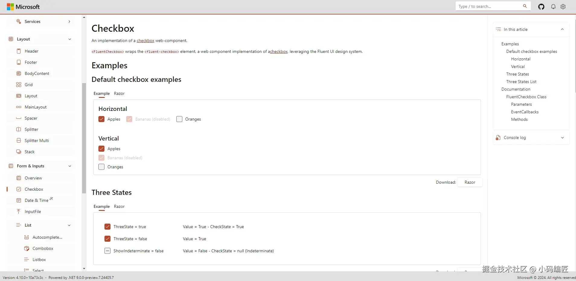Image resolution: width=576 pixels, height=281 pixels.
Task: Toggle the ShowIndeterminate = false checkbox
Action: (x=107, y=251)
